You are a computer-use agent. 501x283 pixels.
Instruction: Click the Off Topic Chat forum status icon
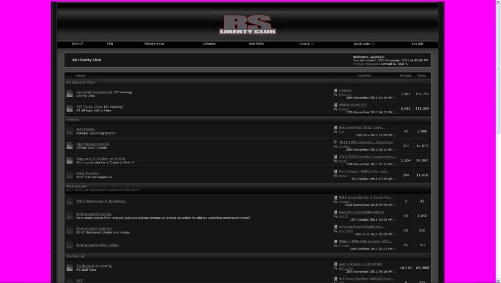click(x=70, y=108)
